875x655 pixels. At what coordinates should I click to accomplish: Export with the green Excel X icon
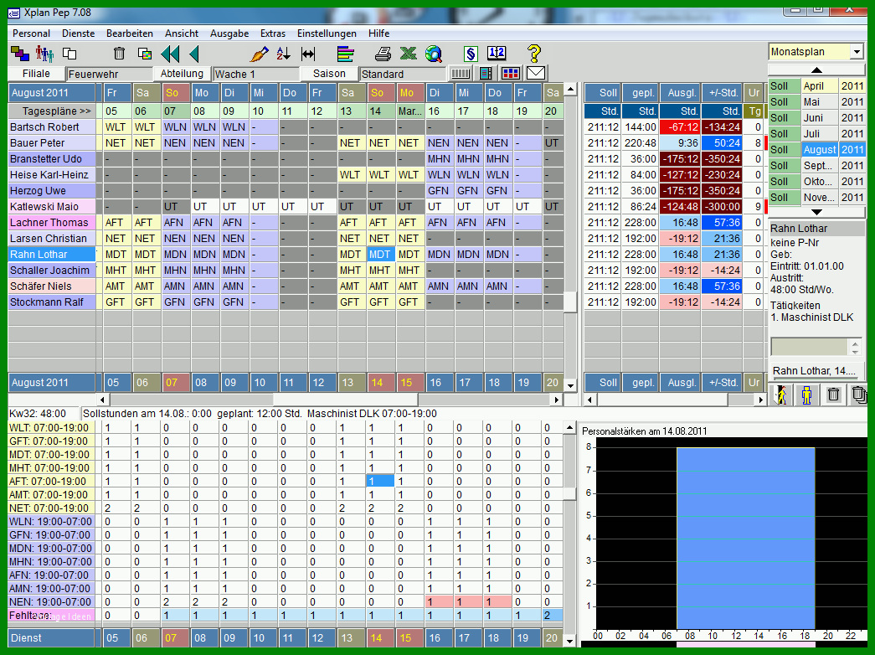pyautogui.click(x=409, y=54)
